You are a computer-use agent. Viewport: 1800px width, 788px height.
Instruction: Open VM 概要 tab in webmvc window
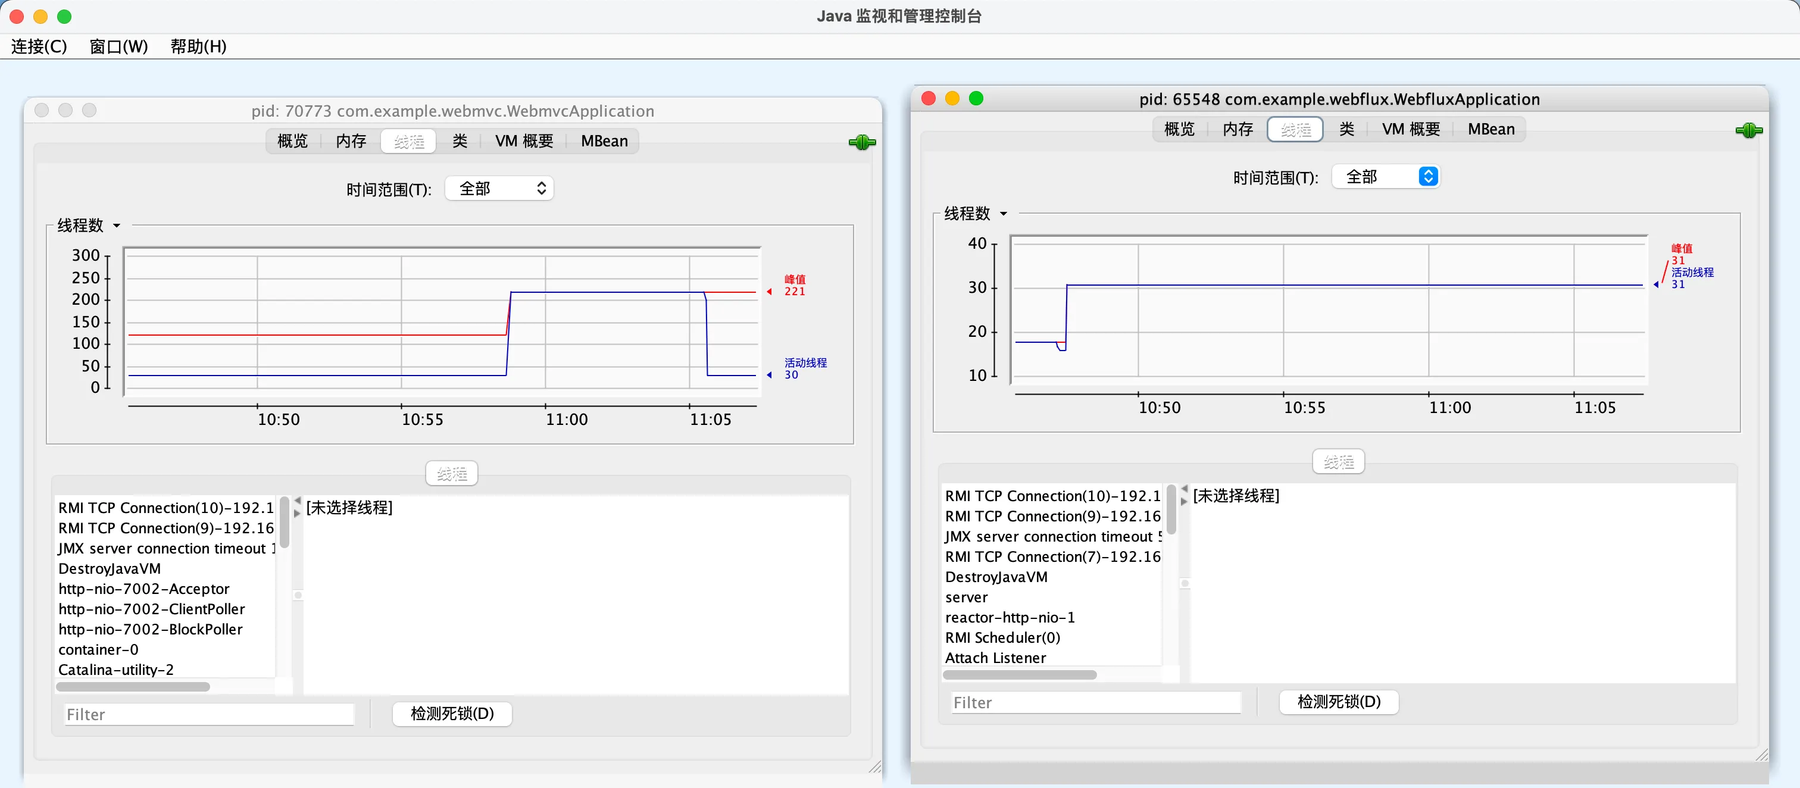click(524, 141)
